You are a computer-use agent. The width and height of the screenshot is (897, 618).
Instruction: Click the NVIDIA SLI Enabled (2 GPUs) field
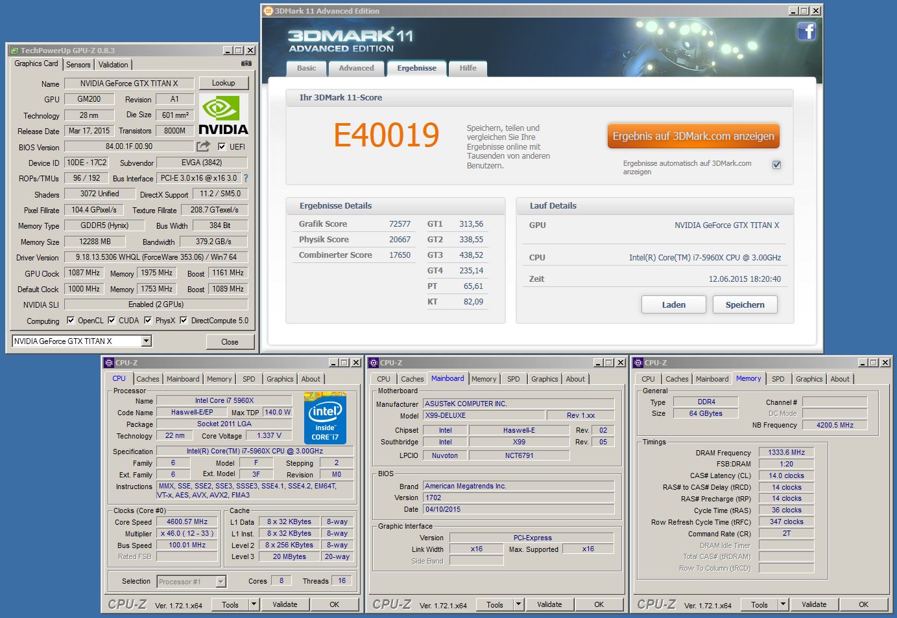[156, 304]
